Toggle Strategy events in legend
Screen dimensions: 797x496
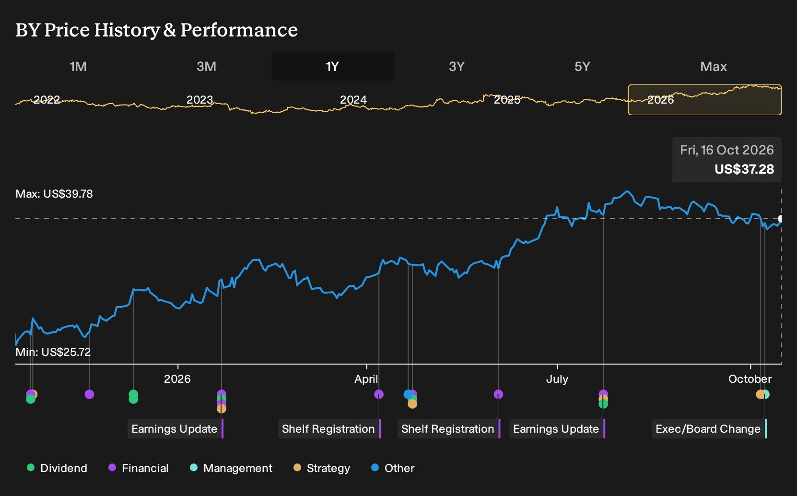(x=322, y=468)
